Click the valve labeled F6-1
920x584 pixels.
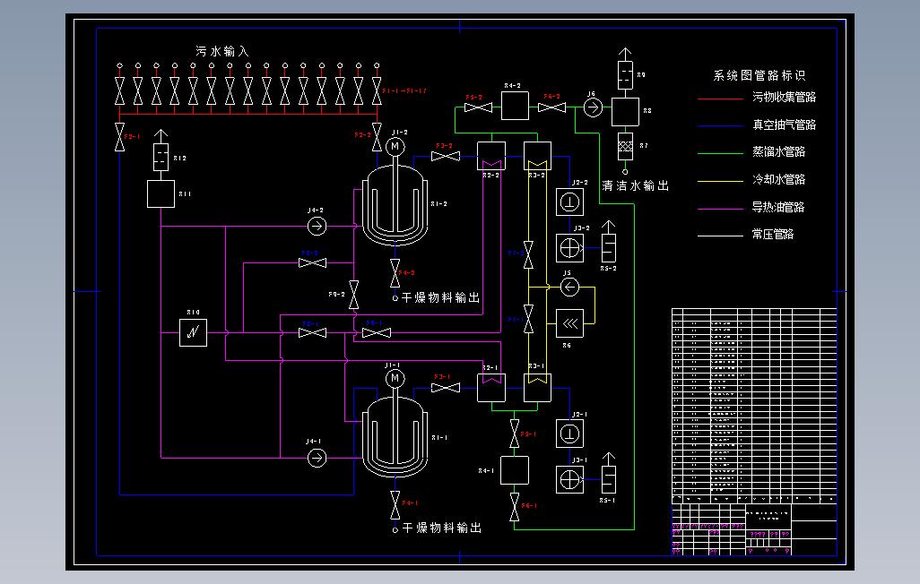pos(515,507)
